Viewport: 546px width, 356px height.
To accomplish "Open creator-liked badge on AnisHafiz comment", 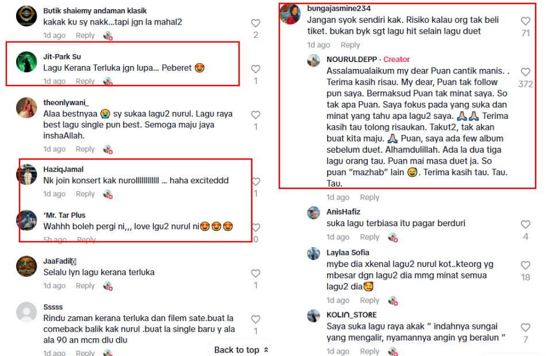I will pos(393,238).
